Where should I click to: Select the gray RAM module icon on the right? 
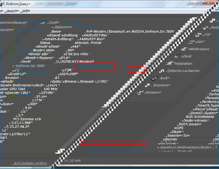[x=191, y=42]
